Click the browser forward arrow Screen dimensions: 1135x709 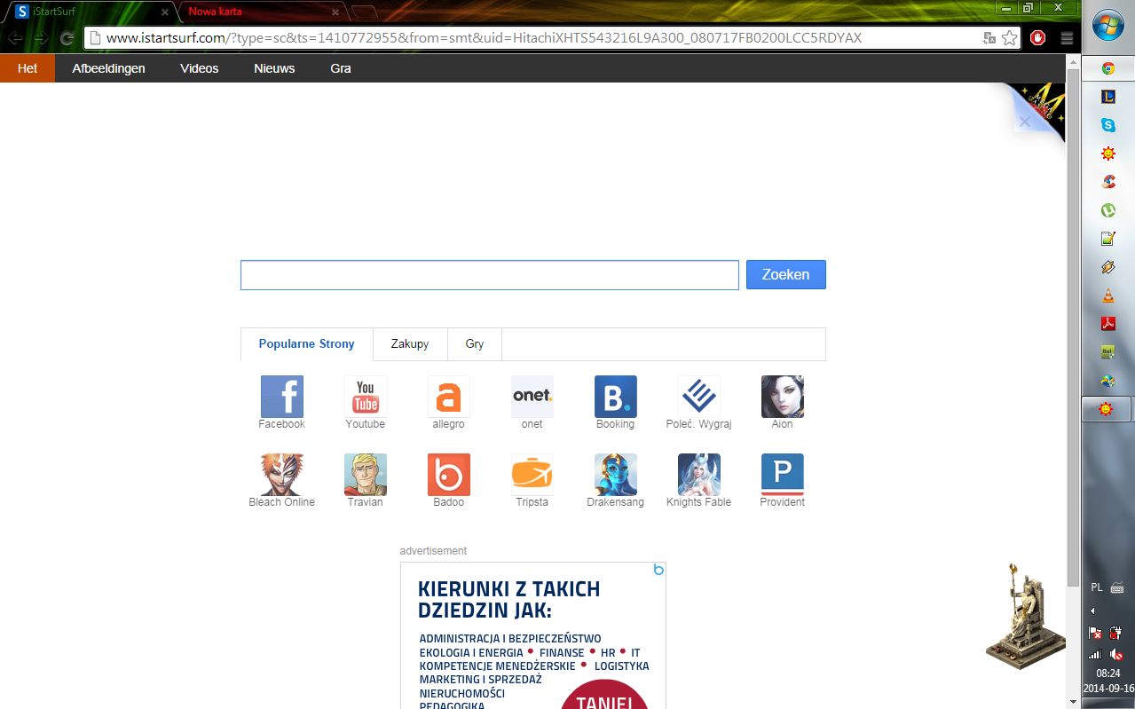pos(41,38)
